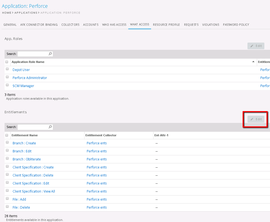Viewport: 270px width, 222px height.
Task: Open the Client Specification : View All entitlement
Action: coord(34,191)
